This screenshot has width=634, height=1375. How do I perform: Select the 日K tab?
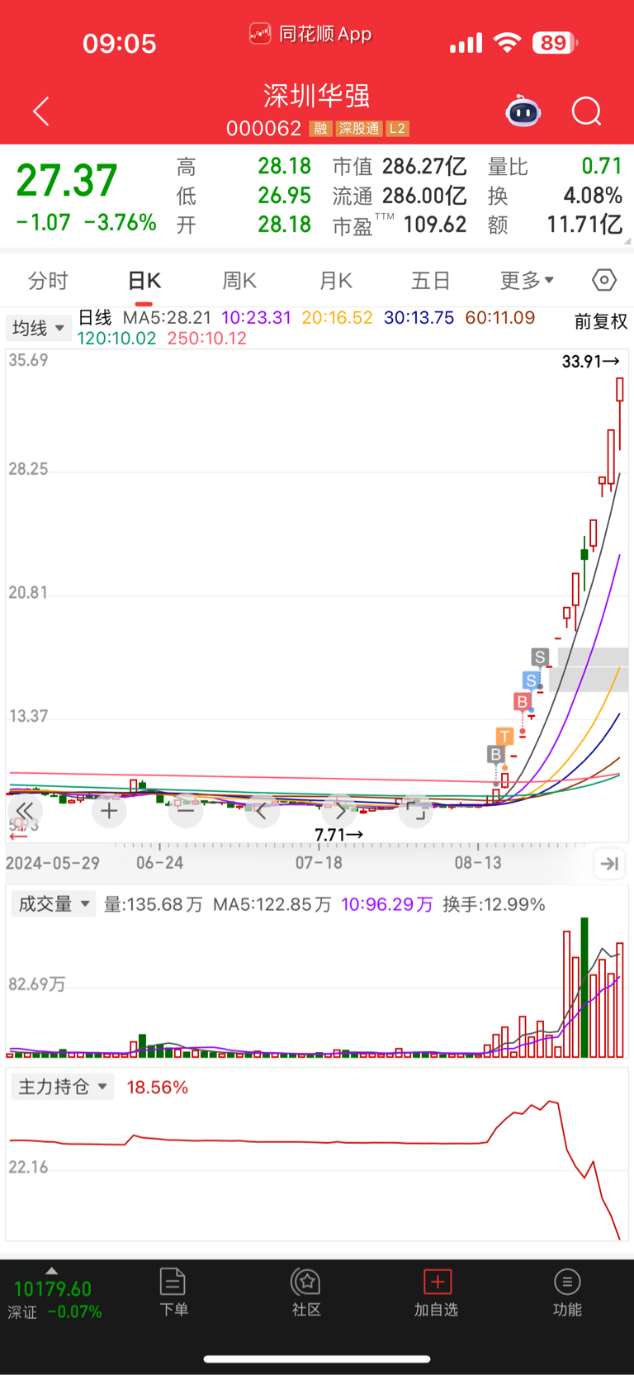coord(144,281)
